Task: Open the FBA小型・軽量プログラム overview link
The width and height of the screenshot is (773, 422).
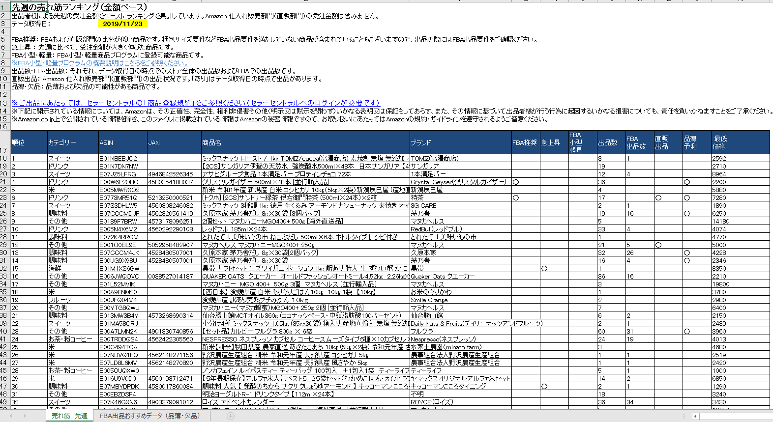Action: click(99, 63)
